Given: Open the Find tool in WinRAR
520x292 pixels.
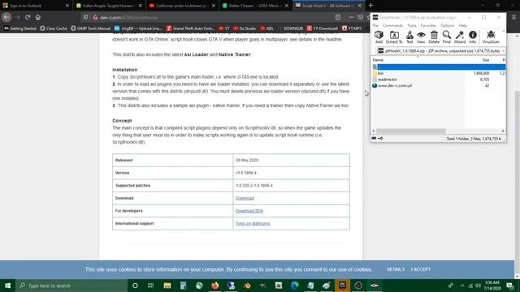Looking at the screenshot, I should pos(446,37).
